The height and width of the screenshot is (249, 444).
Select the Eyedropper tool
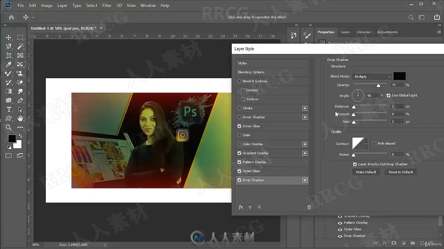9,64
